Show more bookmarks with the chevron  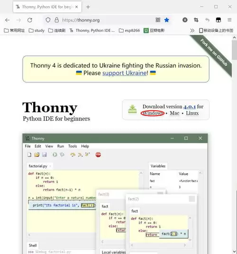point(192,30)
